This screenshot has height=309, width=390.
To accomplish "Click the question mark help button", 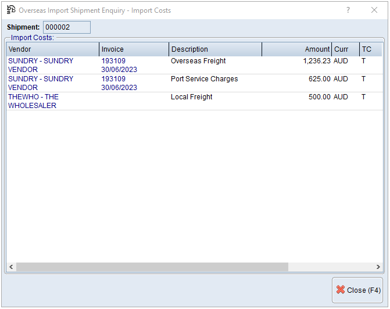I will (x=348, y=10).
